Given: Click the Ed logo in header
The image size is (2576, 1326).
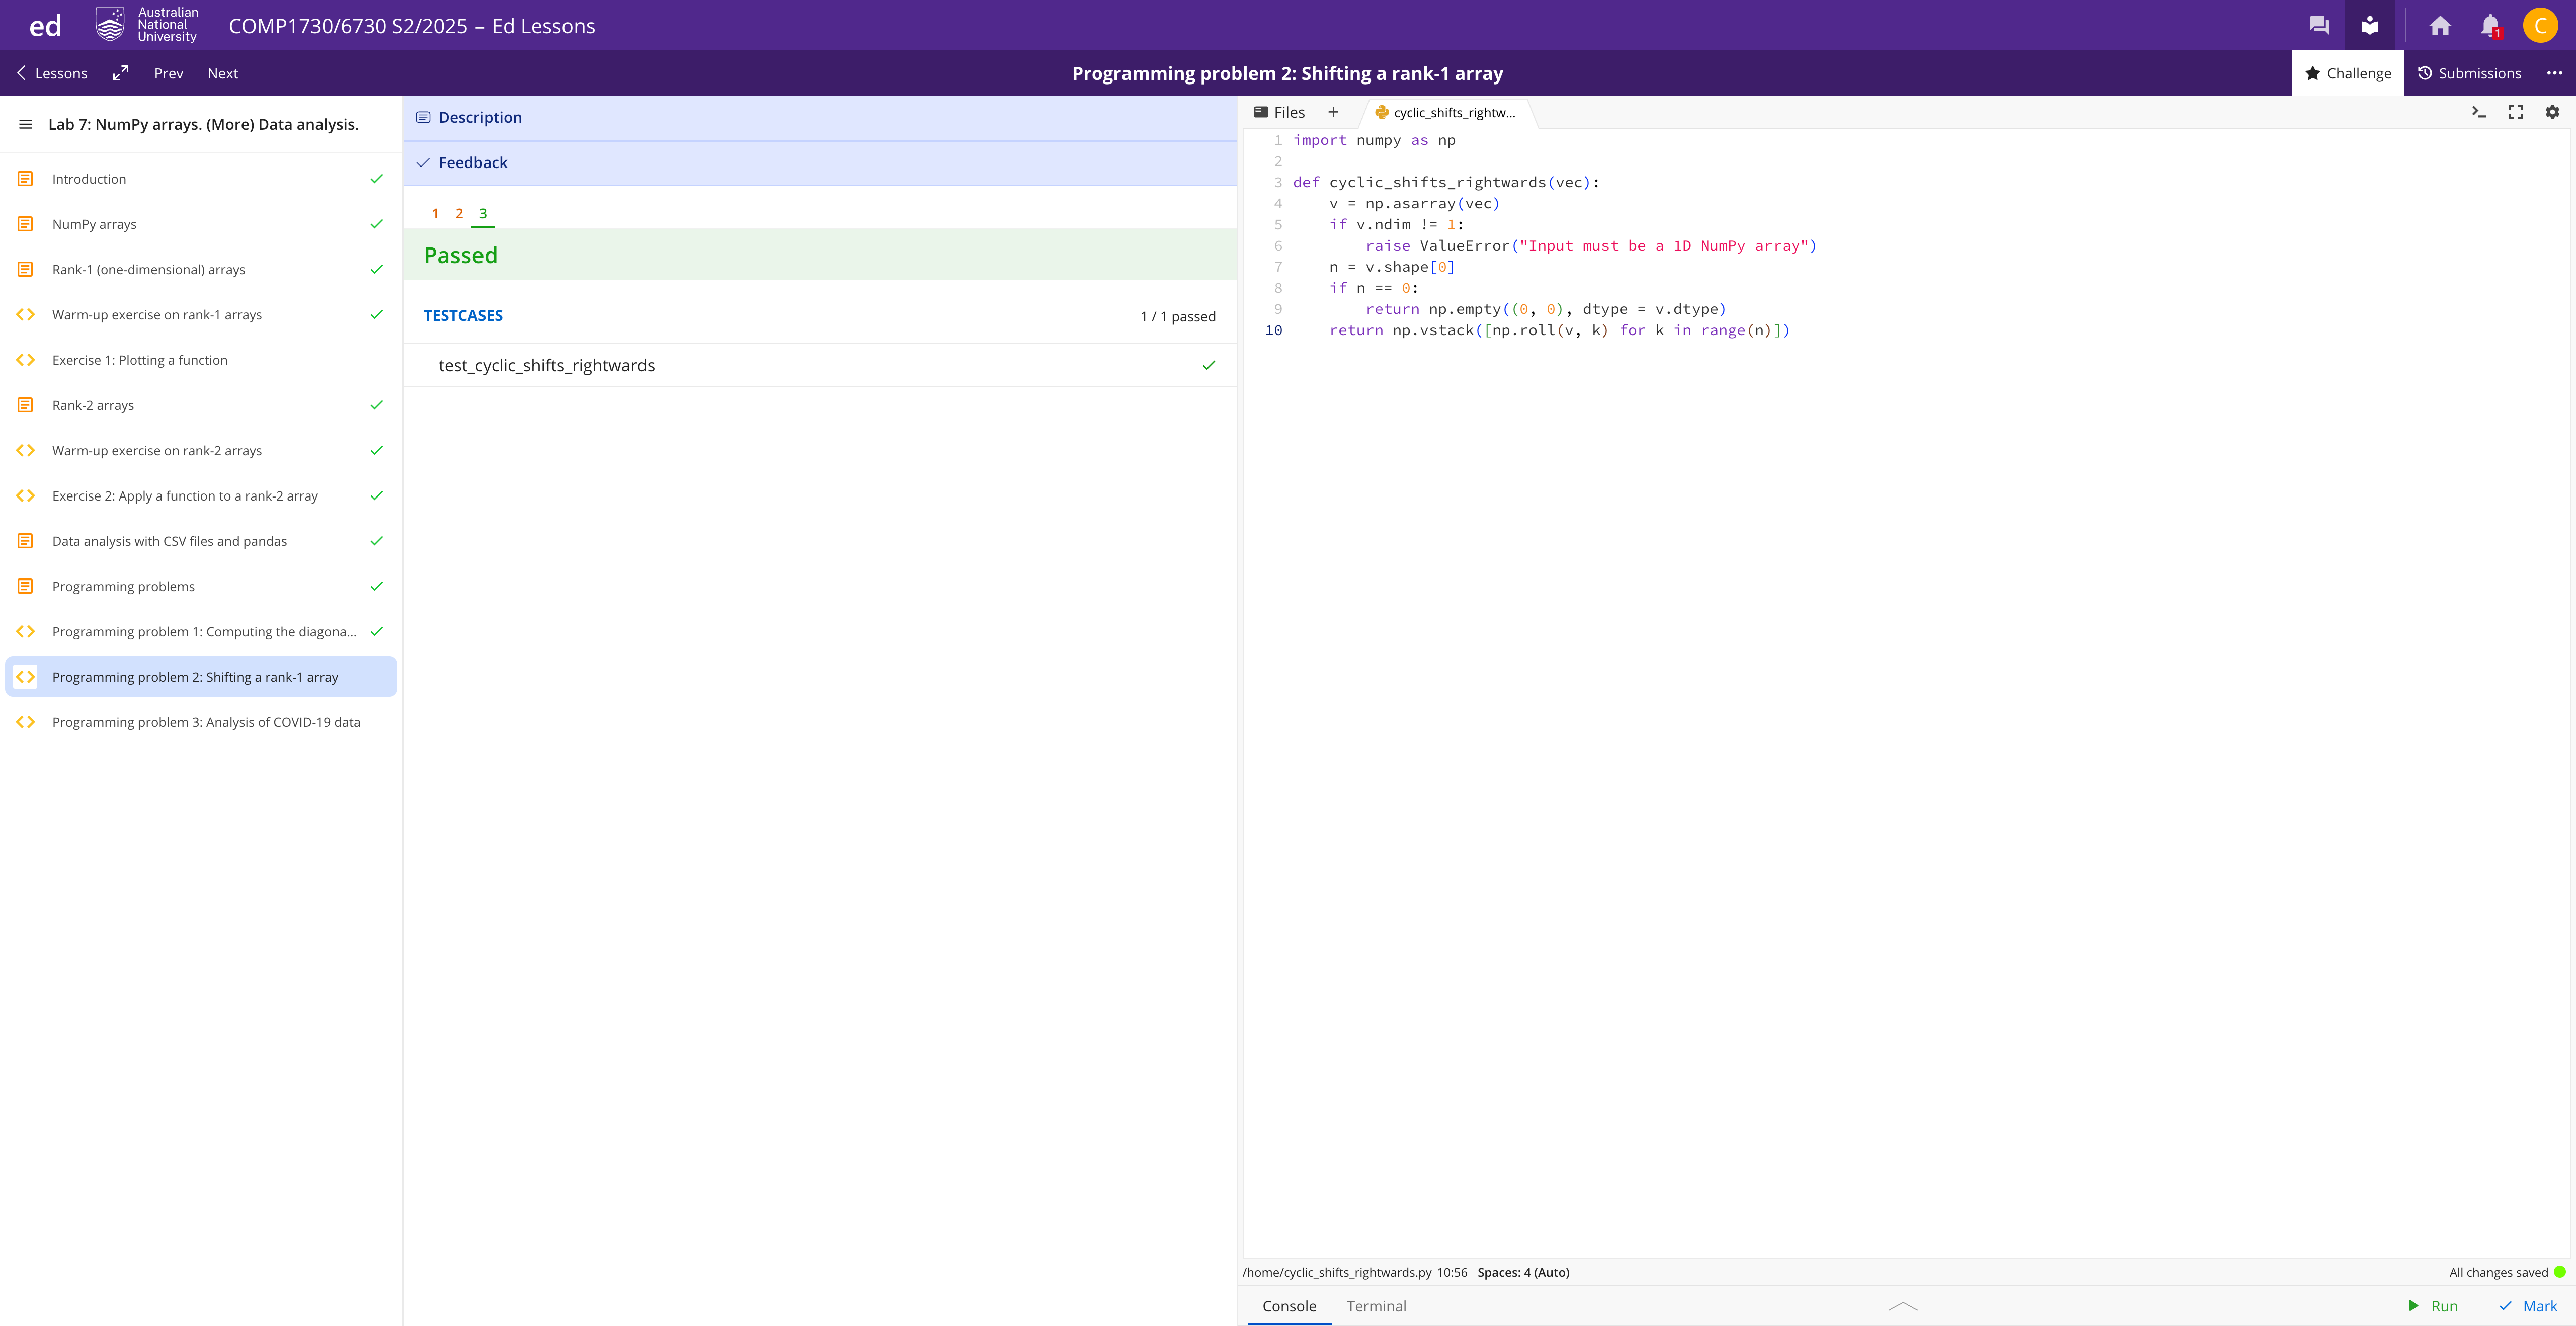Looking at the screenshot, I should tap(45, 26).
